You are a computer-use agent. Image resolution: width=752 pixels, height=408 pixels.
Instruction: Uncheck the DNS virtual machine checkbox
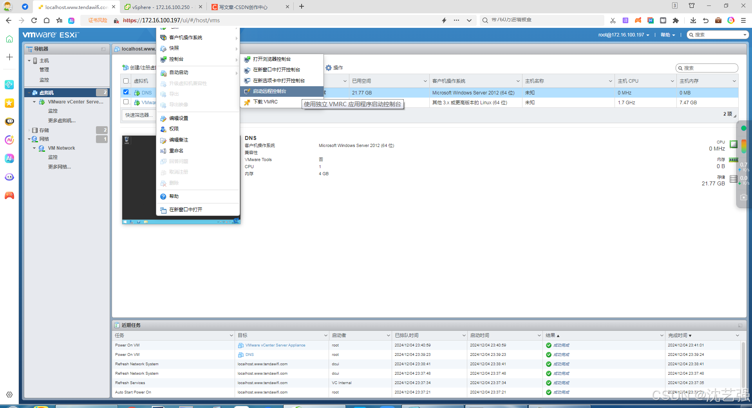click(126, 92)
